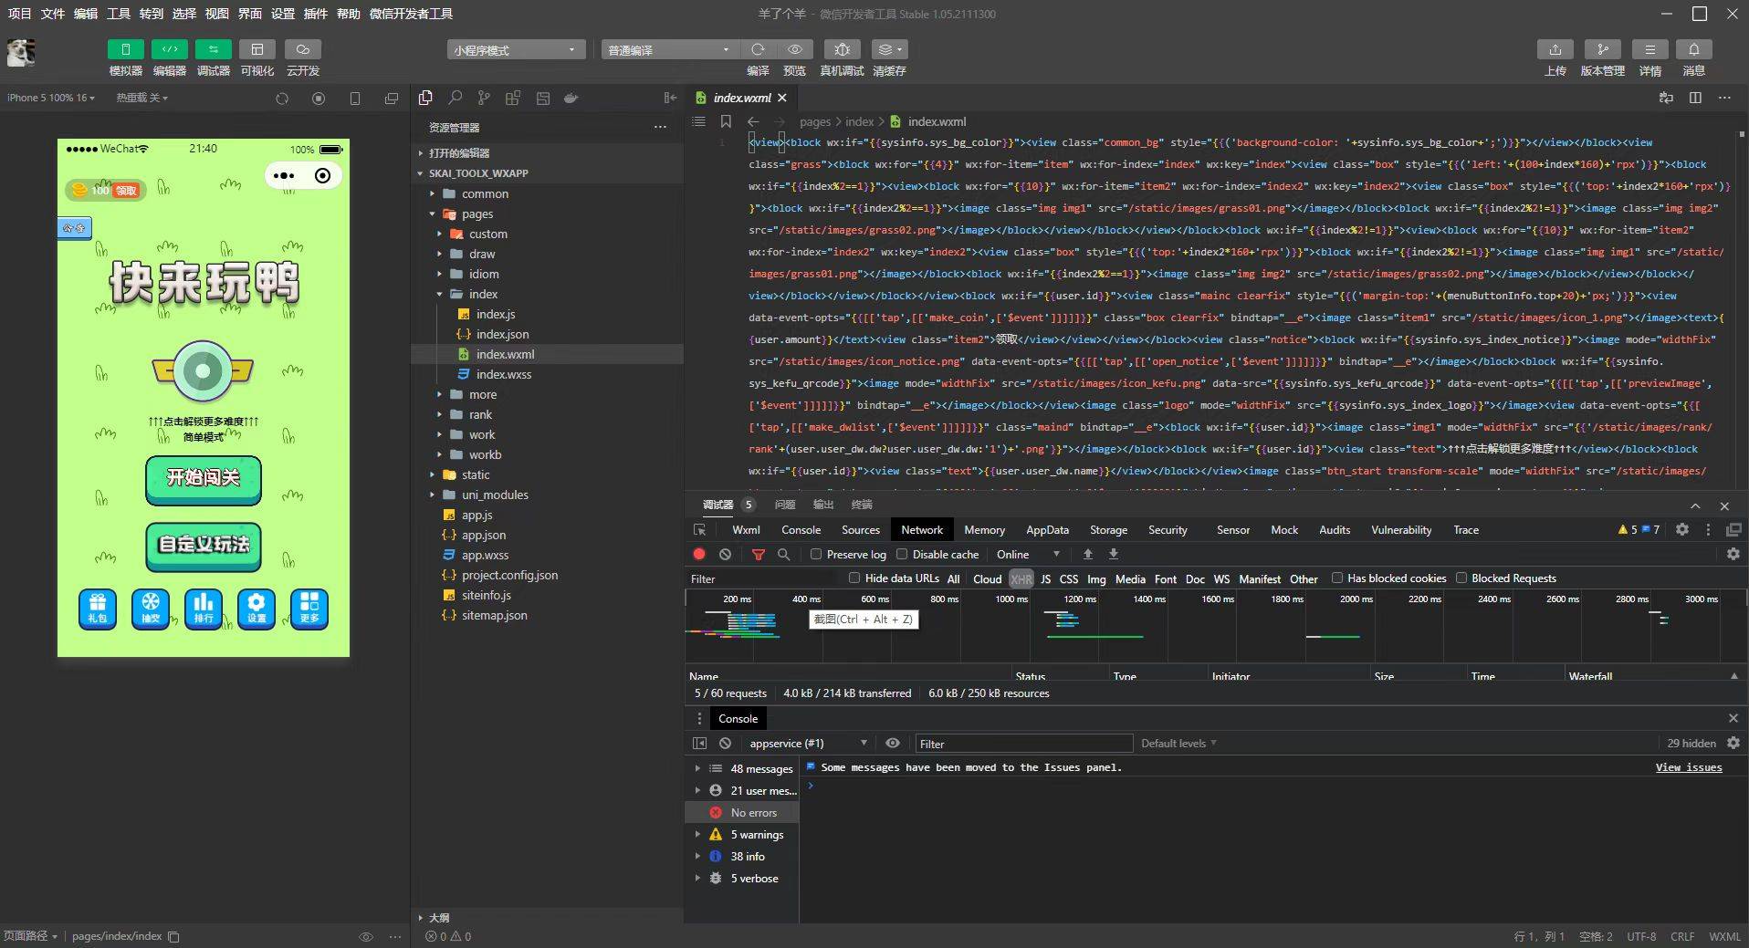The image size is (1749, 948).
Task: Open the visualization (可视化) button
Action: point(257,49)
